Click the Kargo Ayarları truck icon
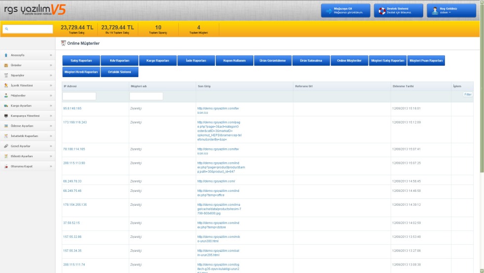 pyautogui.click(x=6, y=105)
